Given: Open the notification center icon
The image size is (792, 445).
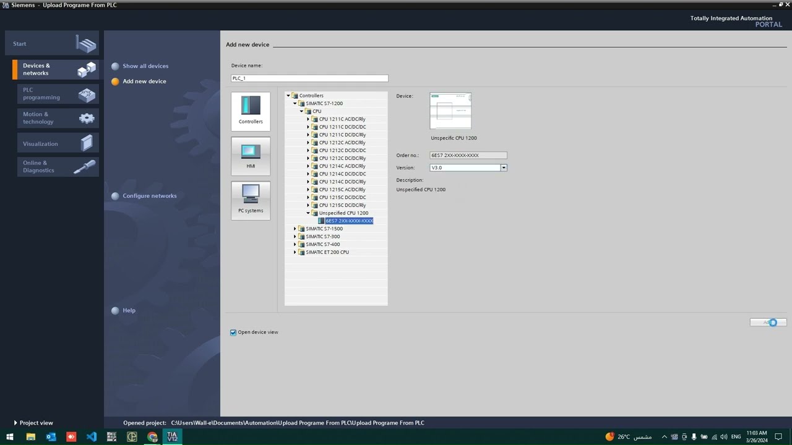Looking at the screenshot, I should pos(779,437).
